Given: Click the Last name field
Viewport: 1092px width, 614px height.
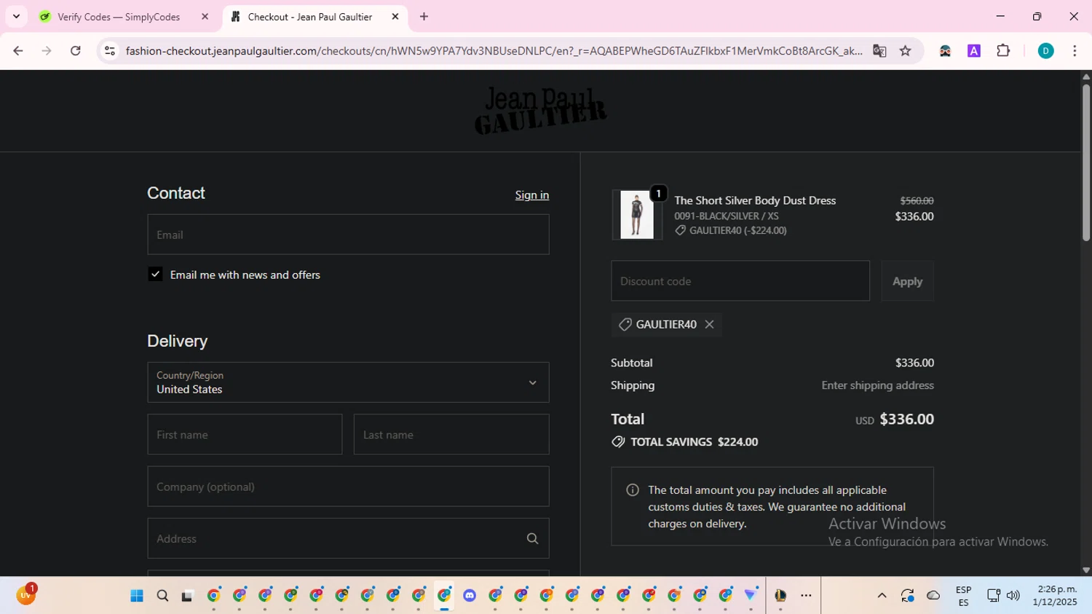Looking at the screenshot, I should (451, 435).
